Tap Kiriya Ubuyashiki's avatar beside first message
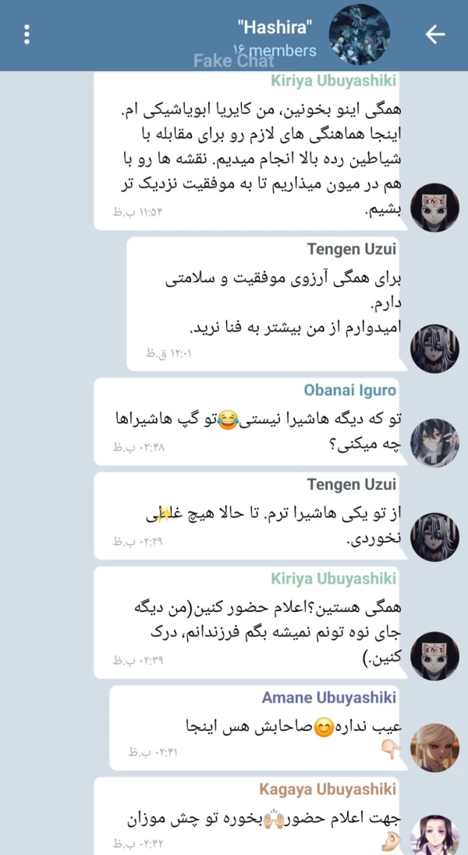This screenshot has height=855, width=468. click(x=434, y=208)
